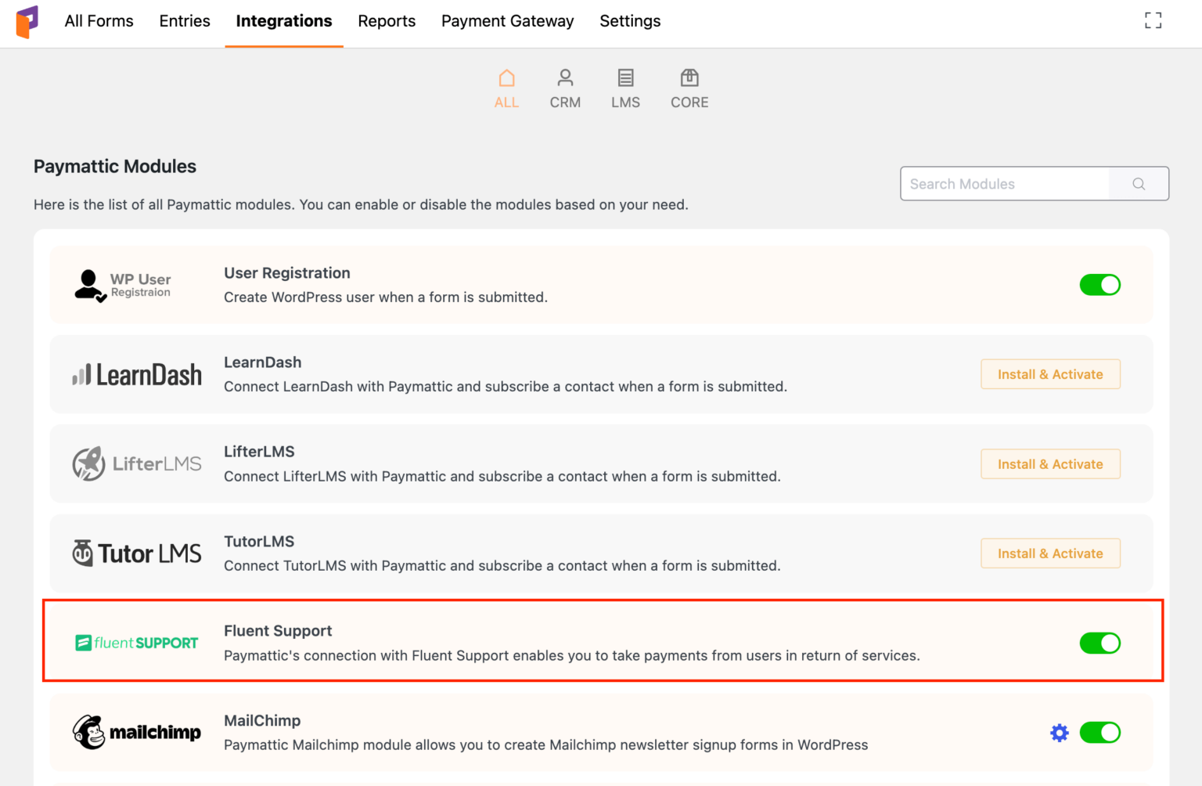Go to the Entries page

[x=185, y=21]
